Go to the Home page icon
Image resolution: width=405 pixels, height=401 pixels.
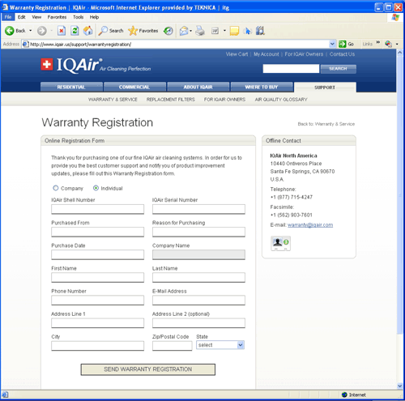[x=88, y=31]
